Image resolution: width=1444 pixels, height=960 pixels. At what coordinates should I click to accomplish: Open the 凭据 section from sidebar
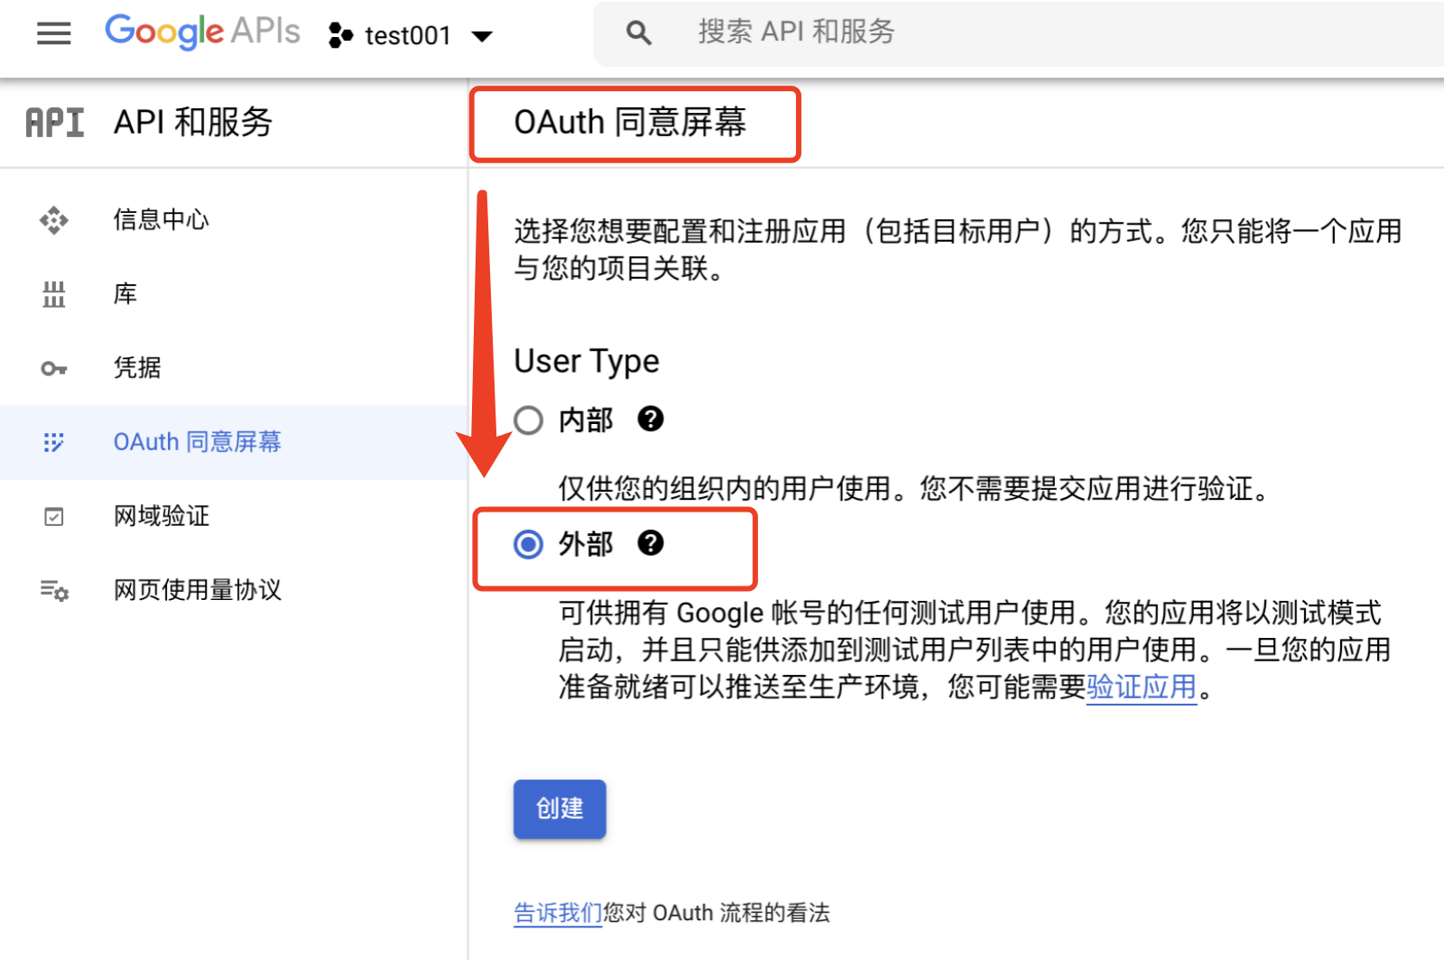pos(137,367)
